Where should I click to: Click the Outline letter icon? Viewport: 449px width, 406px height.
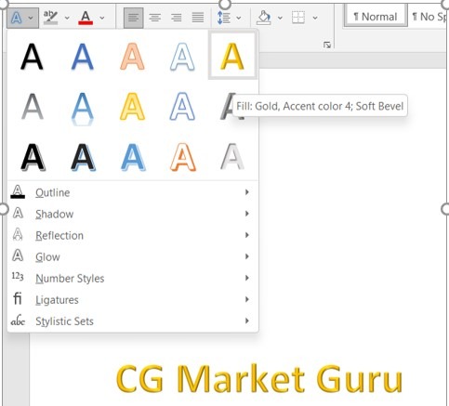18,191
